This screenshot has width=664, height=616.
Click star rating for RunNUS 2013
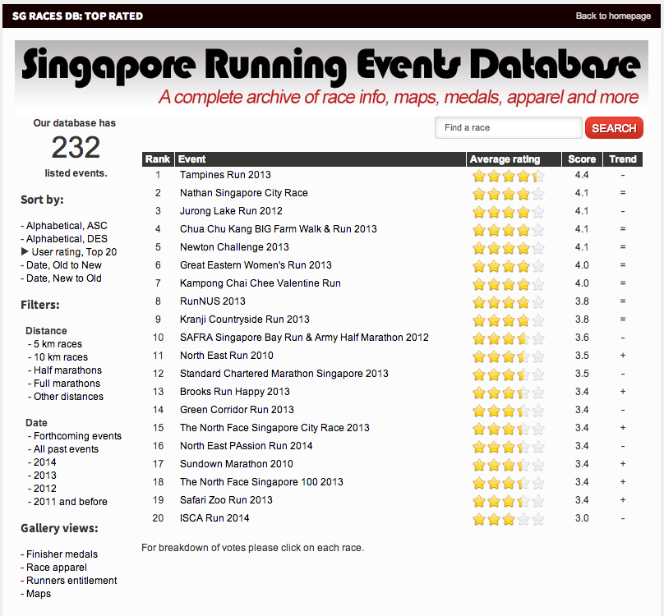[x=508, y=302]
